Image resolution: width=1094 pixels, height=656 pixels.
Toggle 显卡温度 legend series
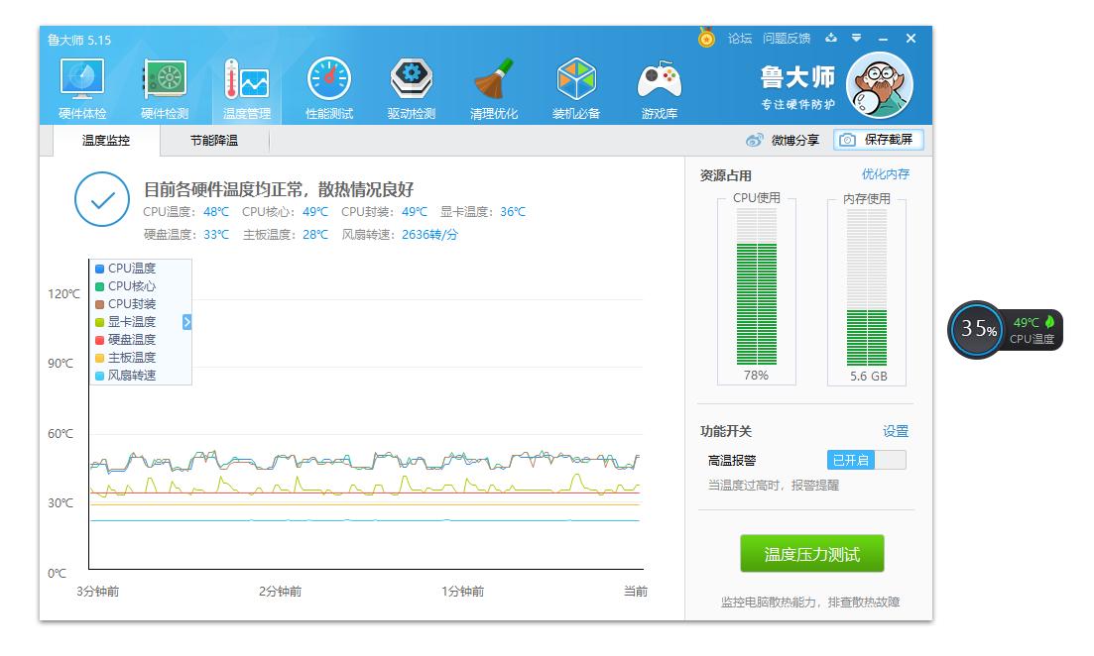tap(126, 322)
